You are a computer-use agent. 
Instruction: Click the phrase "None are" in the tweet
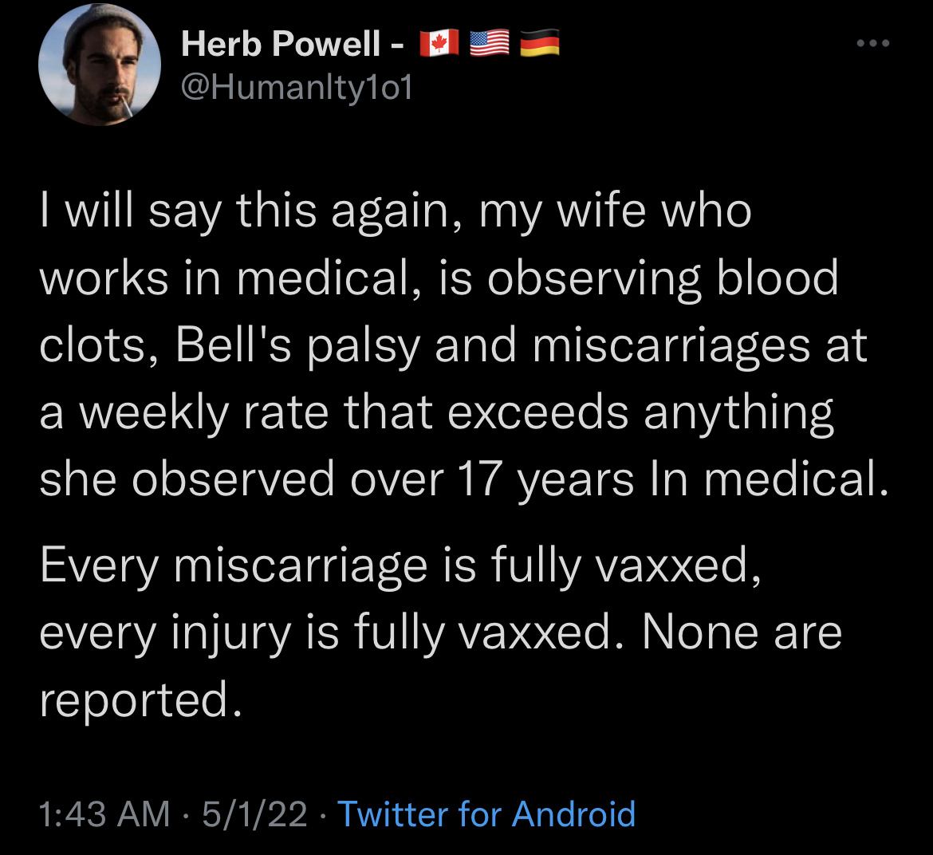point(742,633)
